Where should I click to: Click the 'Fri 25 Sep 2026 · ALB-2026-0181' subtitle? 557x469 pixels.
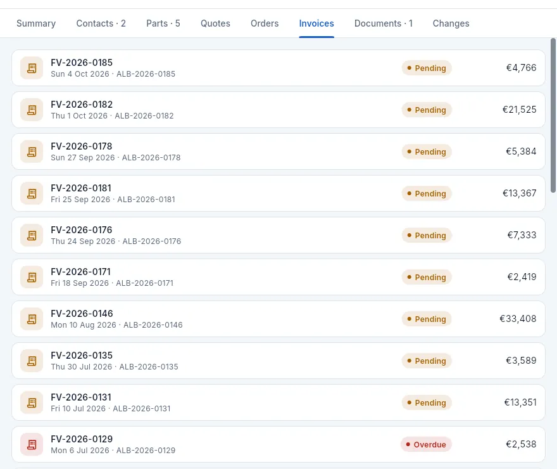113,200
